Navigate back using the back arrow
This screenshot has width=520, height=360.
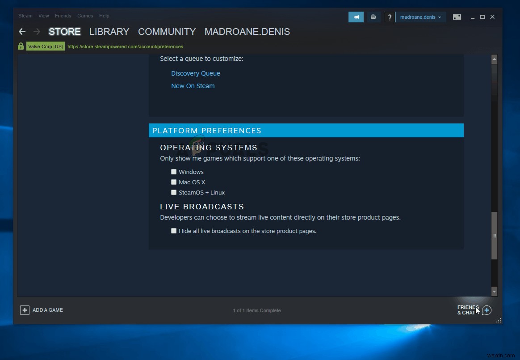[x=22, y=31]
